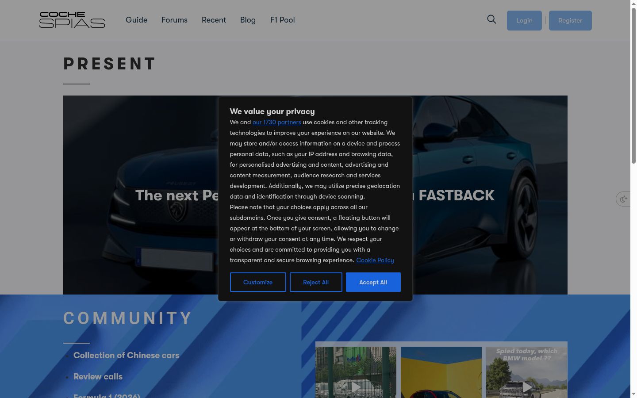Open the Guide menu
The width and height of the screenshot is (637, 398).
pyautogui.click(x=136, y=20)
